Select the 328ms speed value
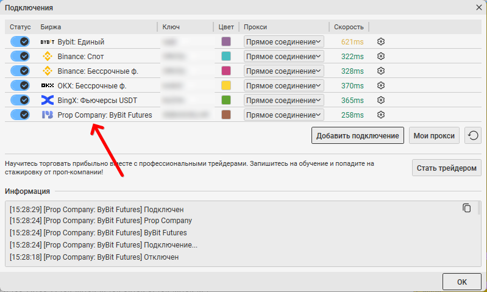The width and height of the screenshot is (487, 292). tap(352, 71)
